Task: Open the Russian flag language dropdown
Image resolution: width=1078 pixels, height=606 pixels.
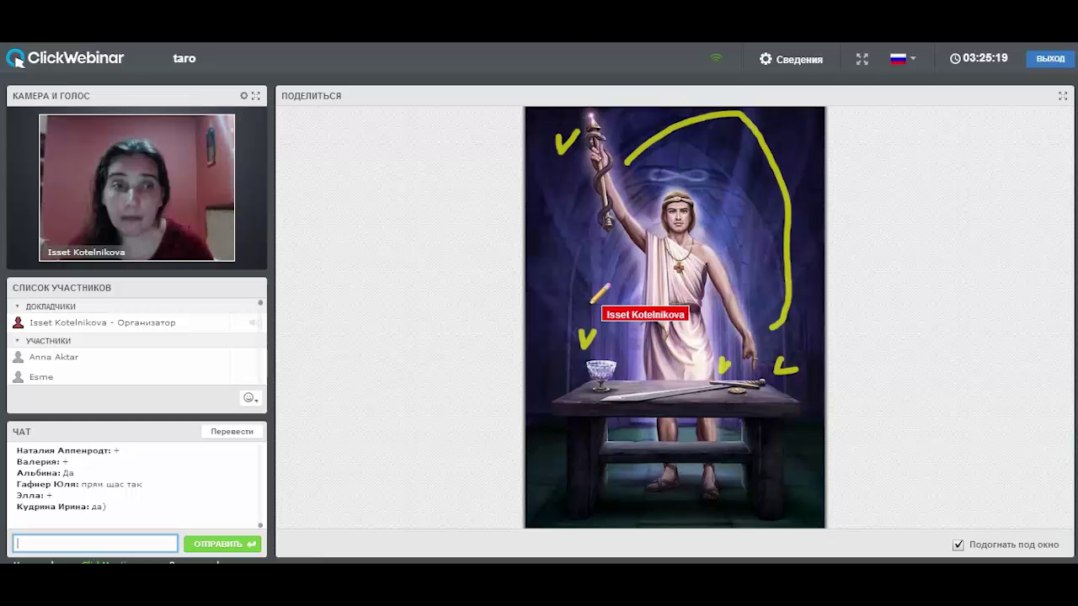Action: [903, 59]
